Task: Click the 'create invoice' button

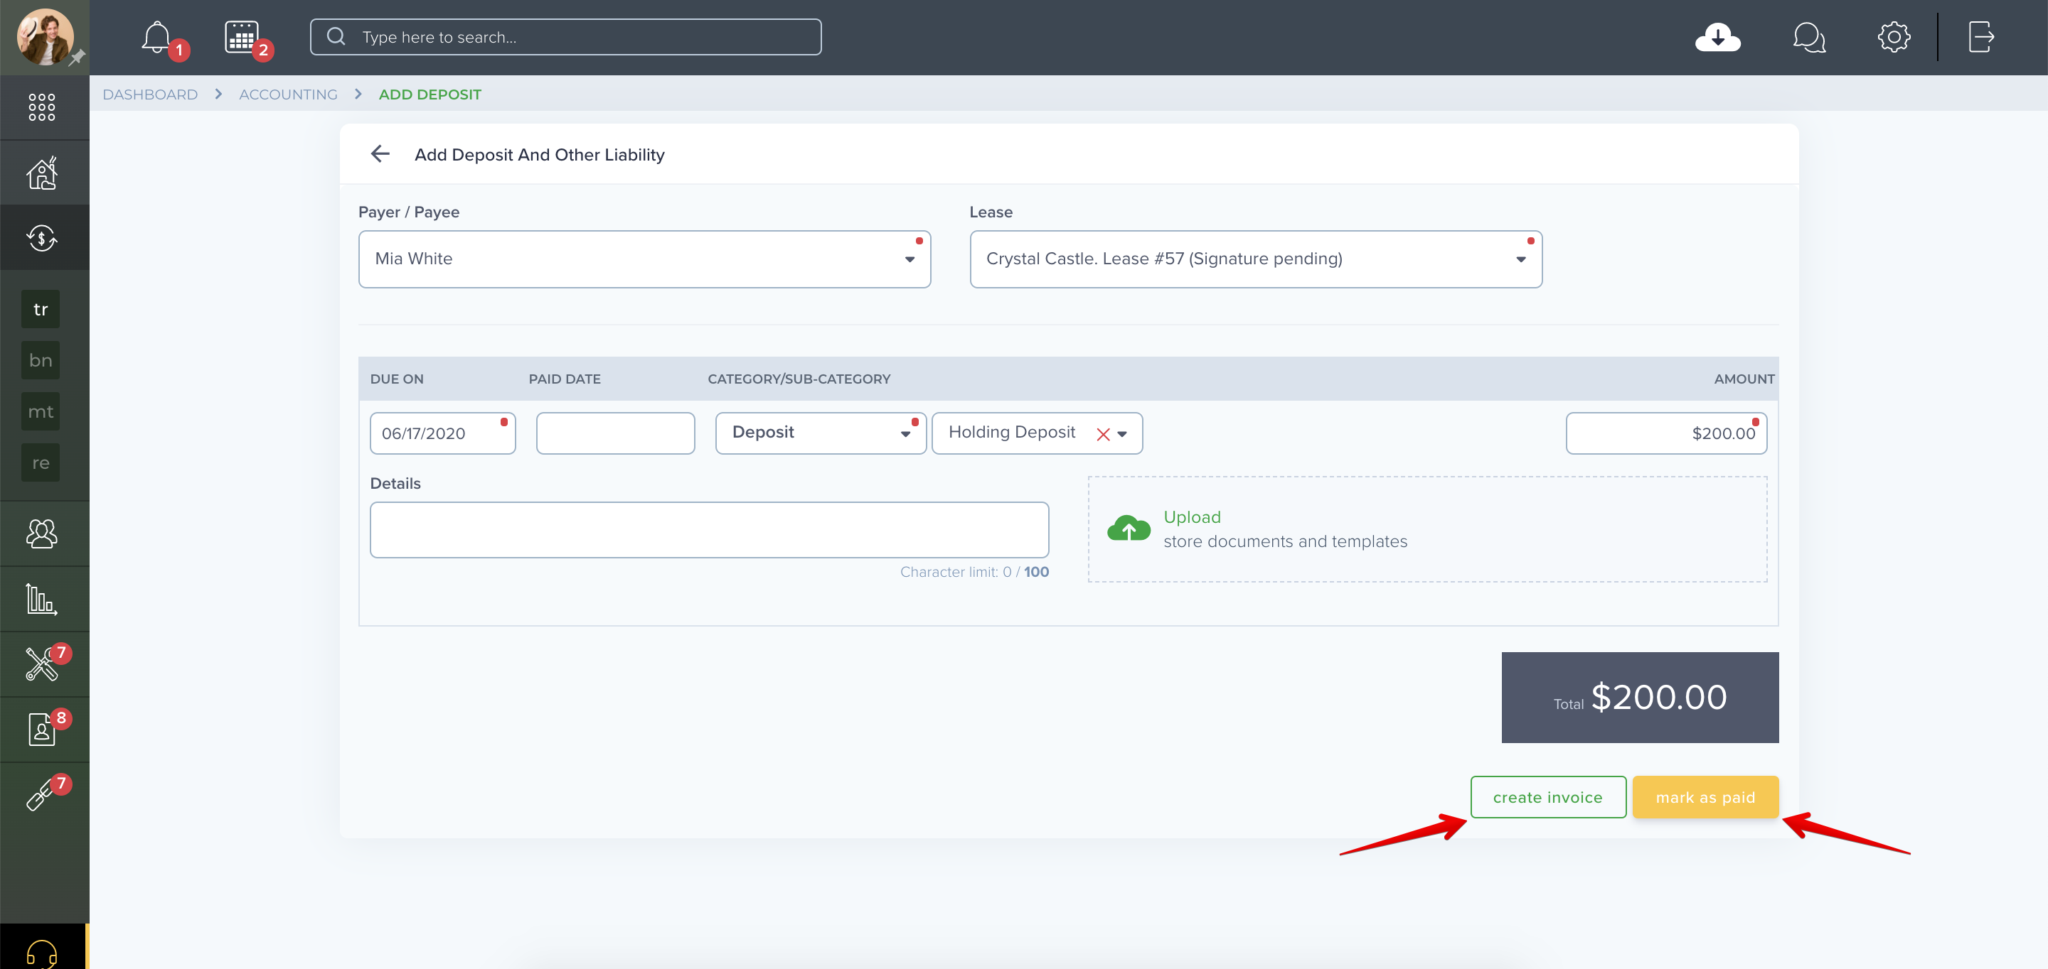Action: 1548,798
